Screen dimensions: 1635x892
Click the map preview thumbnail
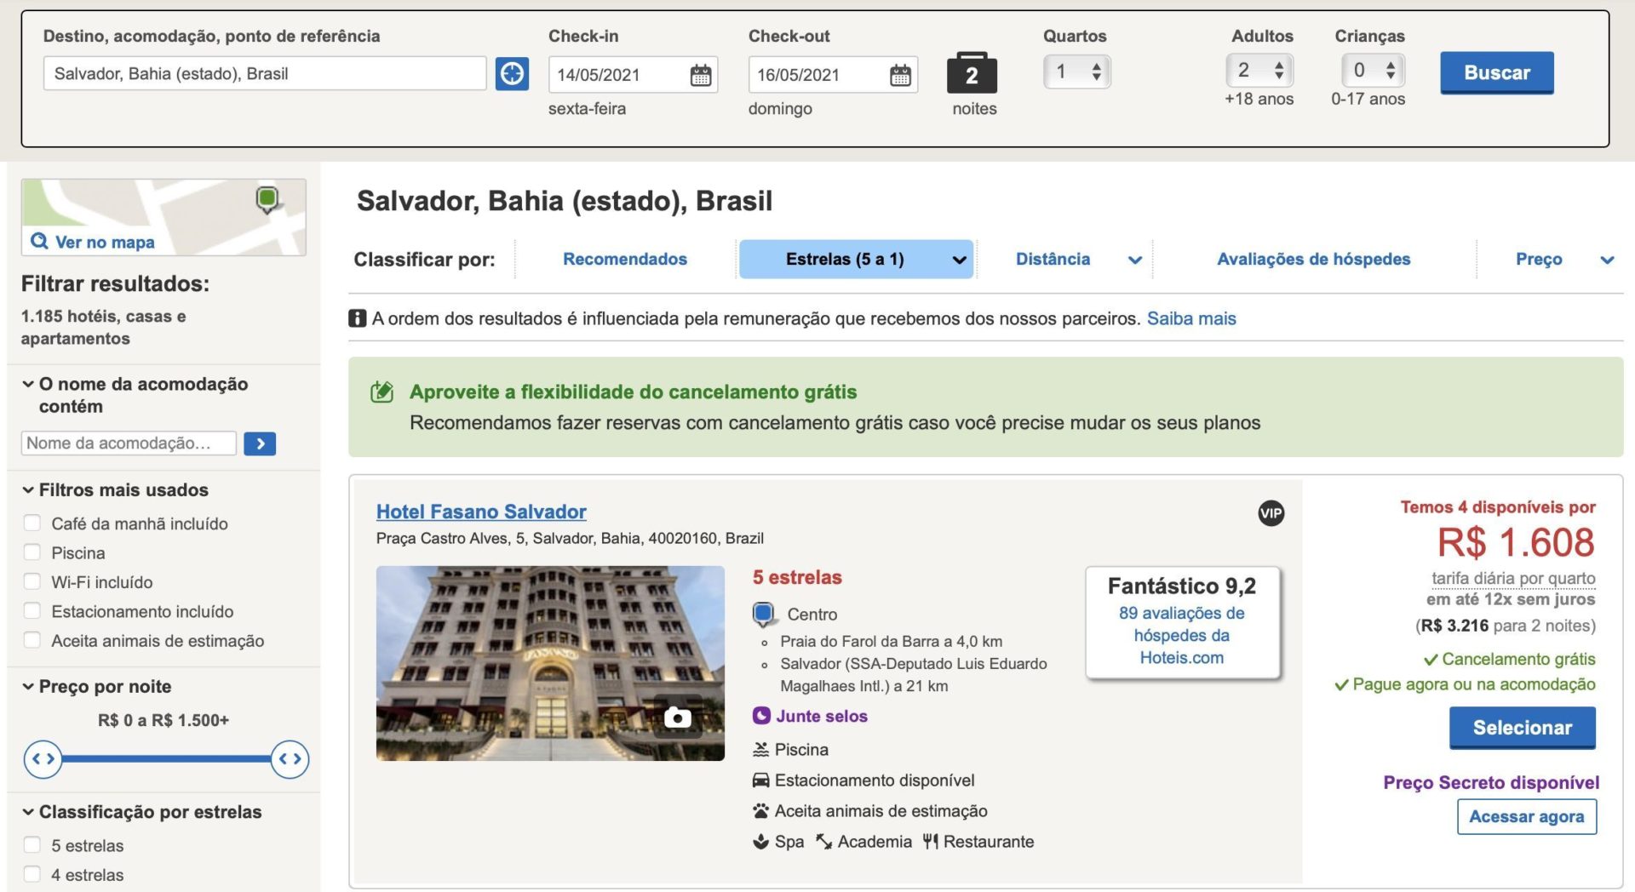(163, 217)
